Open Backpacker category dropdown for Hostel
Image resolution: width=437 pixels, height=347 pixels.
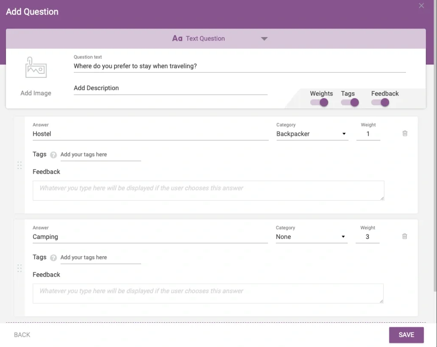point(312,134)
